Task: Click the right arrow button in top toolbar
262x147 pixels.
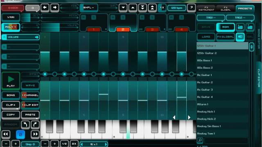Action: coord(54,8)
